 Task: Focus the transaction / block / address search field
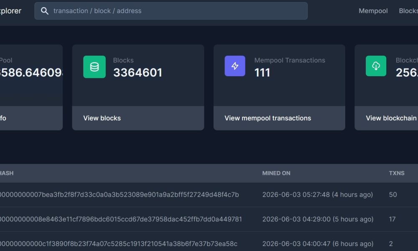(171, 11)
